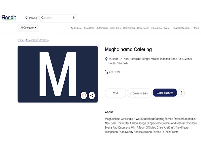Screen dimensions: 201x151
Task: Click the address map pin icon
Action: [106, 59]
